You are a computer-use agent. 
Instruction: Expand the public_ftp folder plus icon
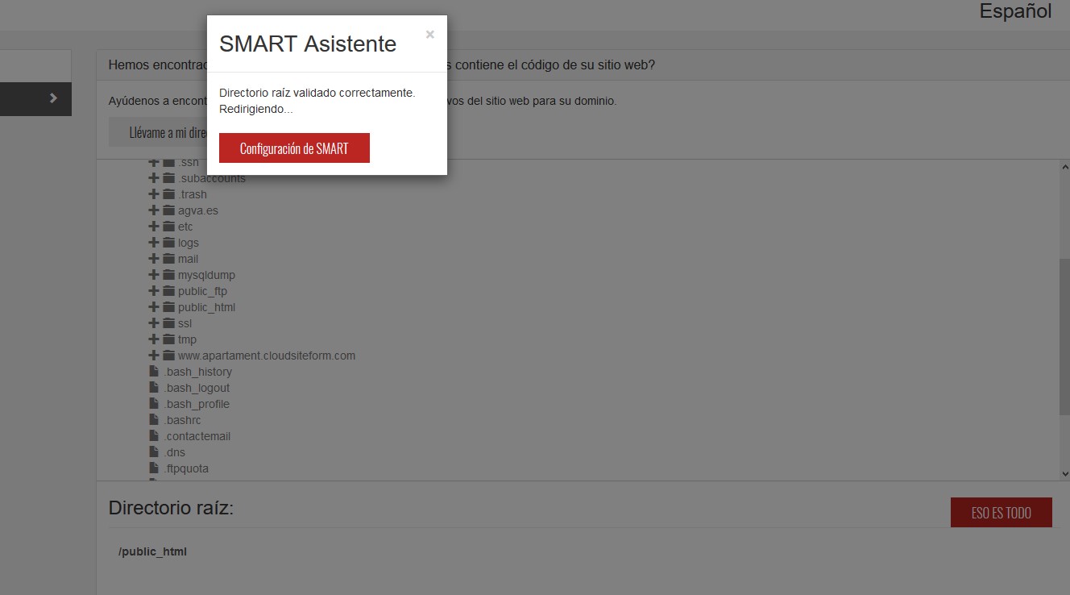point(154,291)
